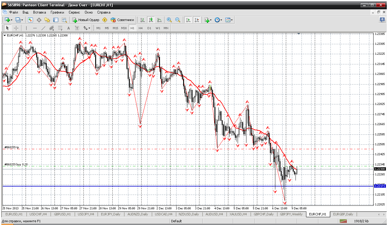Image resolution: width=388 pixels, height=225 pixels.
Task: Switch to the XAUUSD,H4 chart tab
Action: [x=239, y=214]
